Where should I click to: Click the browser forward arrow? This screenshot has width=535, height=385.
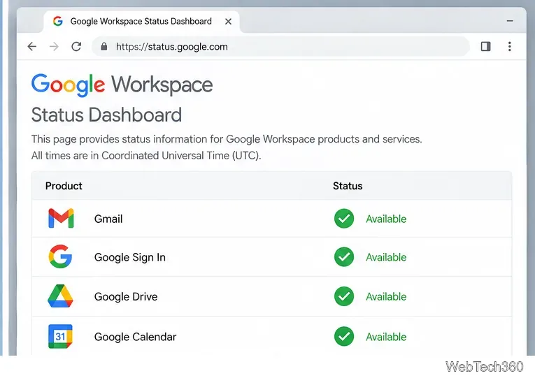[x=54, y=46]
